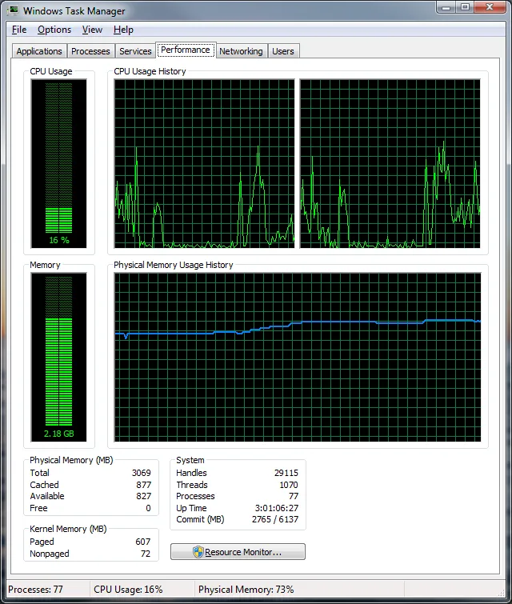
Task: Click the System Processes value 77
Action: point(294,496)
